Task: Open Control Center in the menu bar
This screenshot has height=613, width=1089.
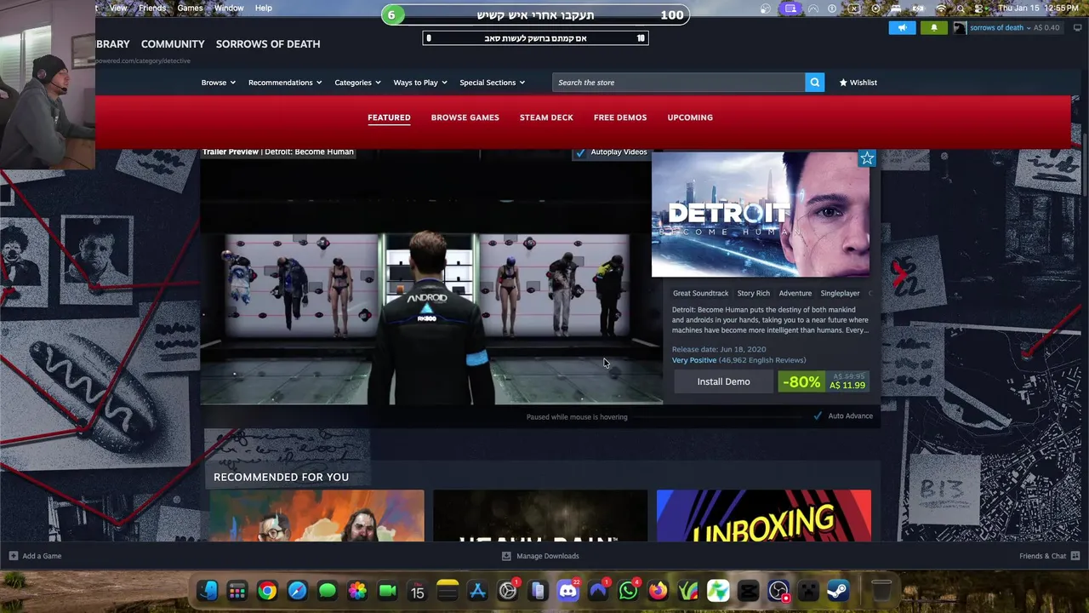Action: point(980,9)
